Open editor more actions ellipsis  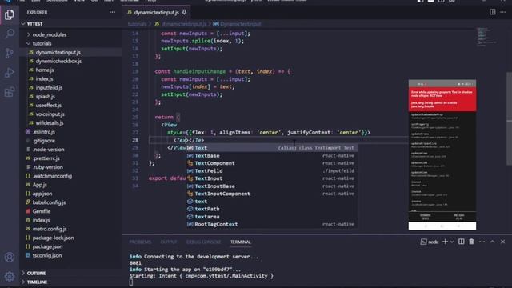tap(503, 12)
